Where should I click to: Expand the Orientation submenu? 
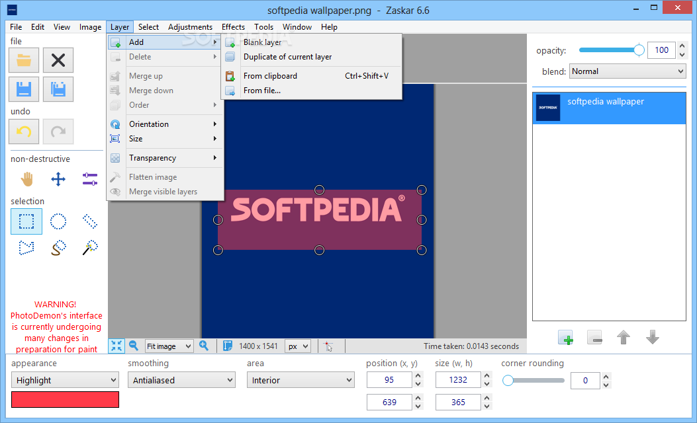(164, 124)
